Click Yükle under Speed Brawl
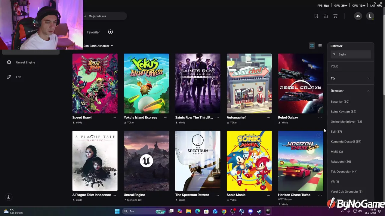Screen dimensions: 385x216 [x=77, y=123]
